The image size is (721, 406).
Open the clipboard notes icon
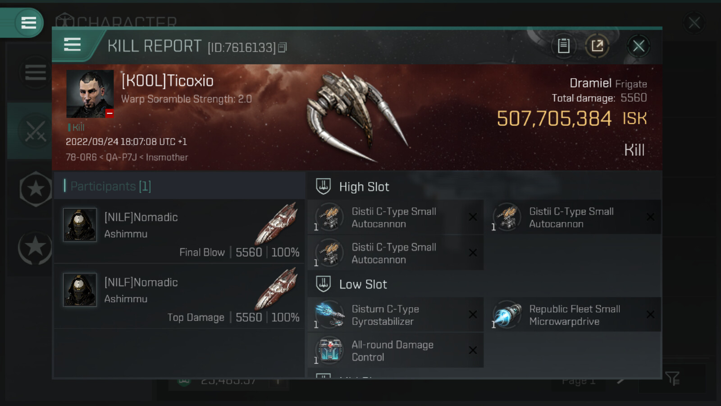[x=563, y=46]
